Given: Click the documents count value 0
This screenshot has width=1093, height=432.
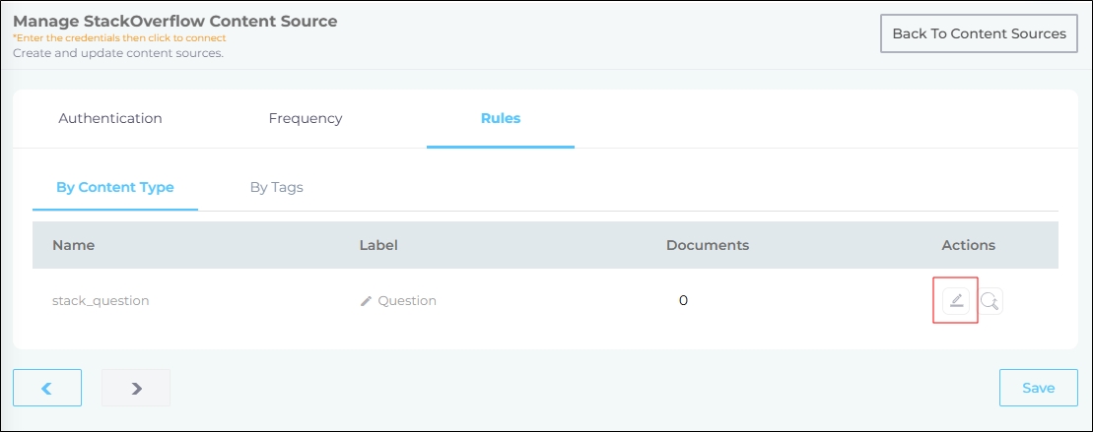Looking at the screenshot, I should [683, 301].
